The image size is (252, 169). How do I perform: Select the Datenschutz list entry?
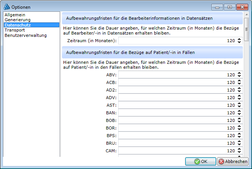(x=17, y=25)
